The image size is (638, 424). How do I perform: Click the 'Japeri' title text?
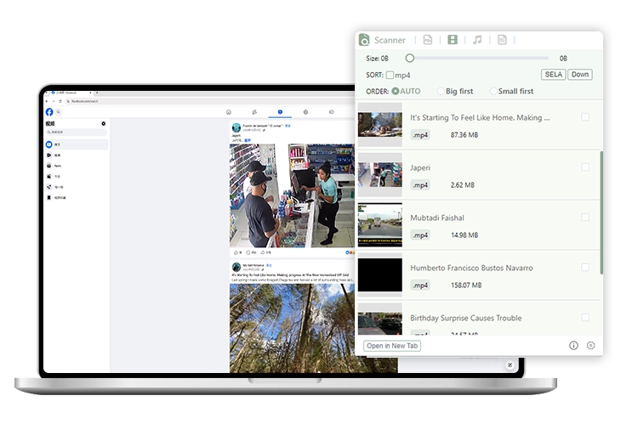click(420, 167)
